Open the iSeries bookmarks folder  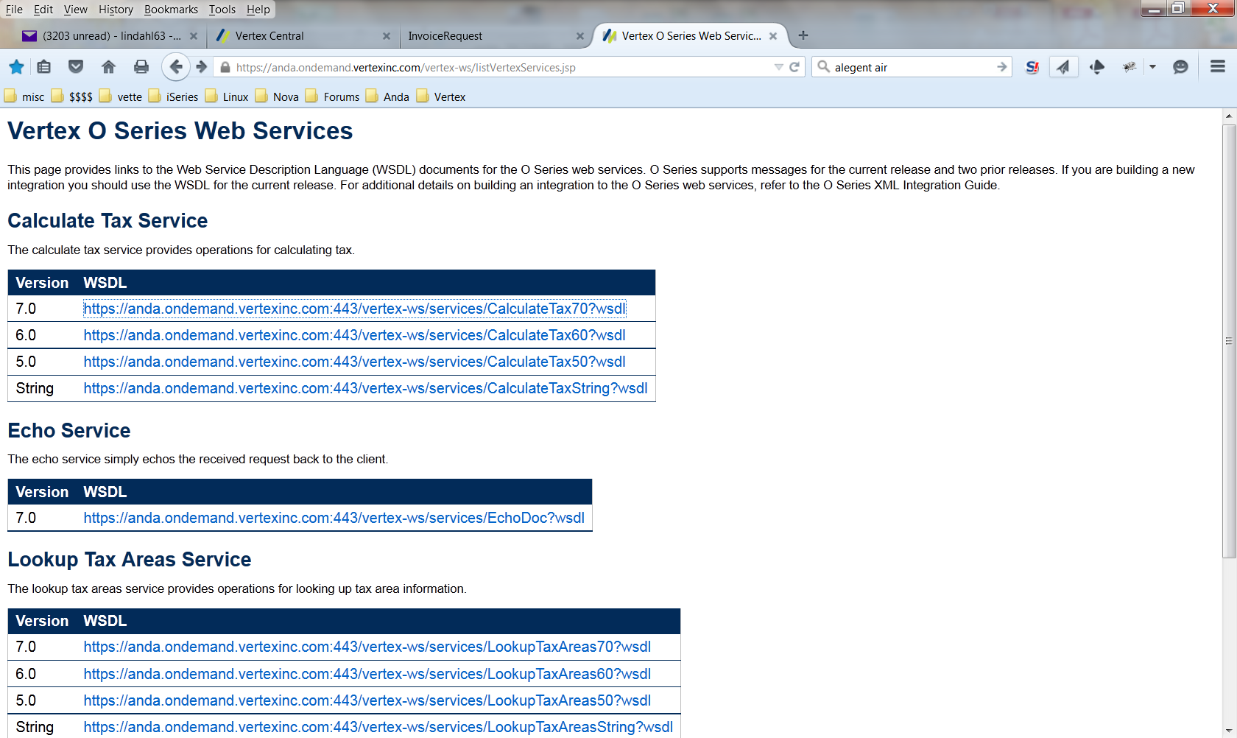click(174, 96)
